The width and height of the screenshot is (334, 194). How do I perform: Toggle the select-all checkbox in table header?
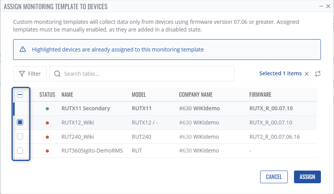pos(20,95)
